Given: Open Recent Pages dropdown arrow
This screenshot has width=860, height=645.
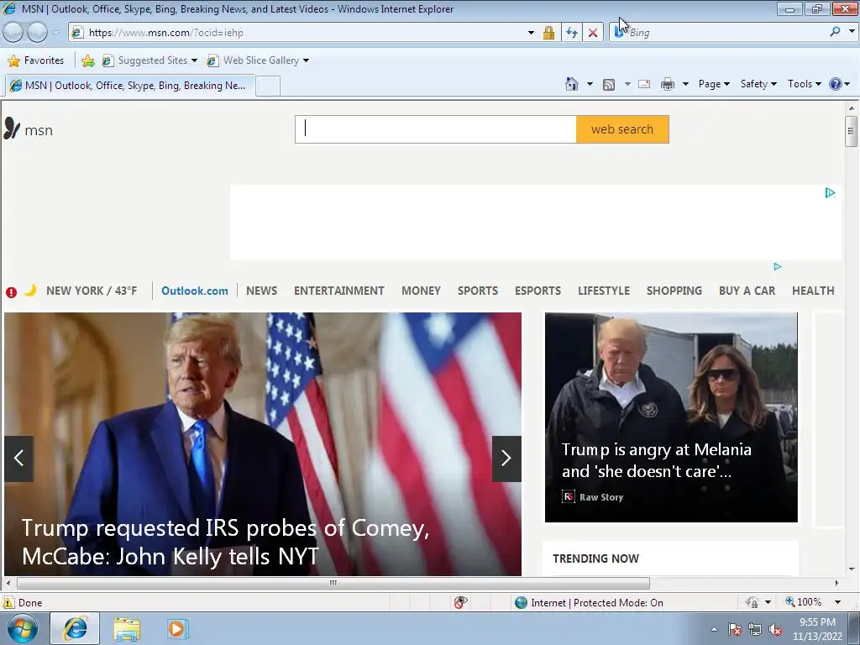Looking at the screenshot, I should point(55,33).
